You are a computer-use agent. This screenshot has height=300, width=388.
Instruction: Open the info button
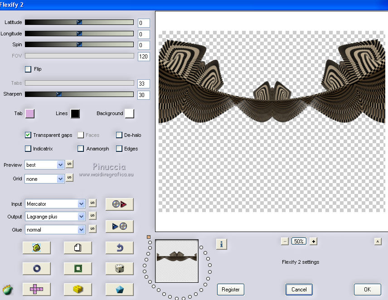(x=221, y=244)
